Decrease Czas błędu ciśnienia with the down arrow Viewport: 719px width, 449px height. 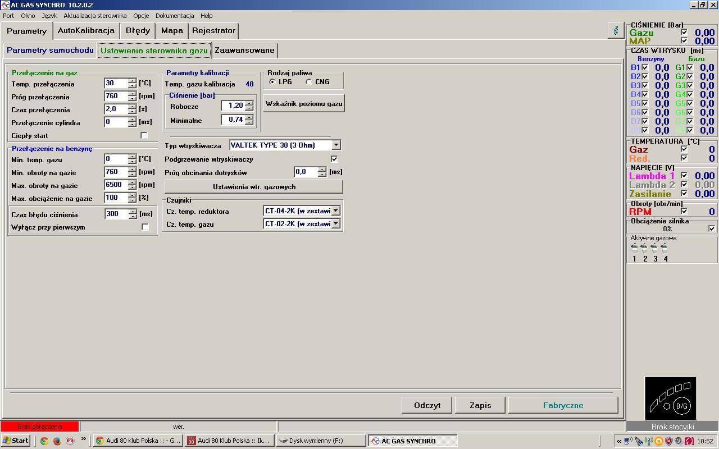(x=132, y=217)
